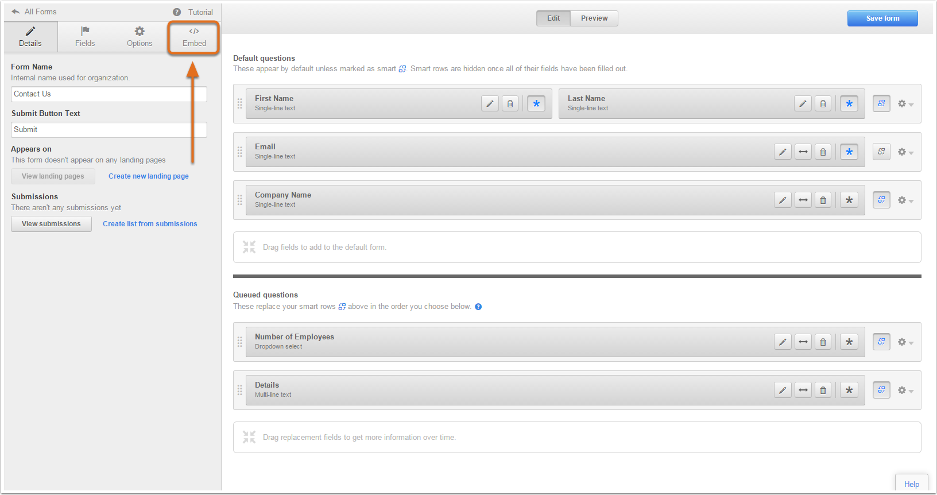Click the Submit Button Text input

point(109,130)
